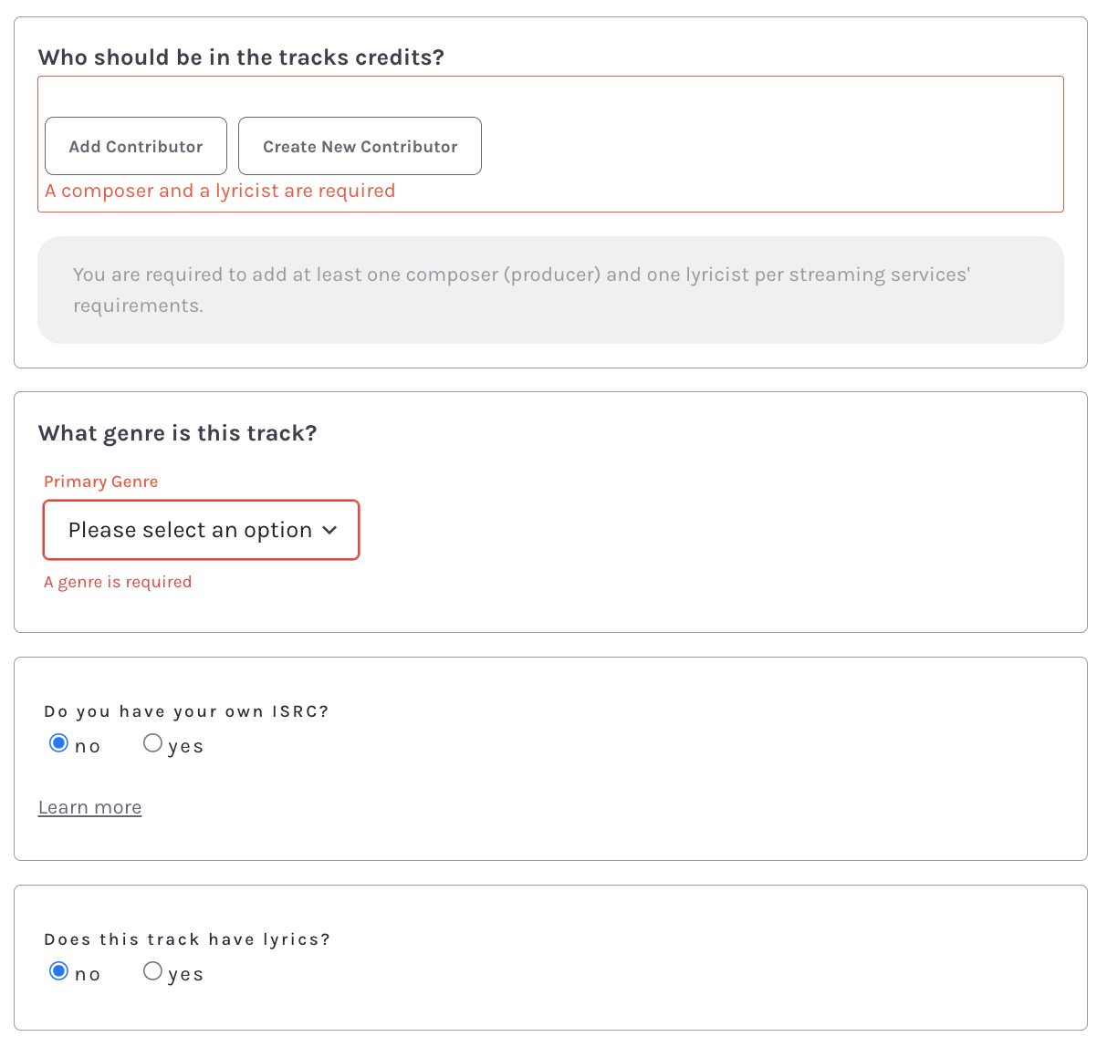Click the 'Do you have your own ISRC?' question
1097x1047 pixels.
[x=186, y=711]
